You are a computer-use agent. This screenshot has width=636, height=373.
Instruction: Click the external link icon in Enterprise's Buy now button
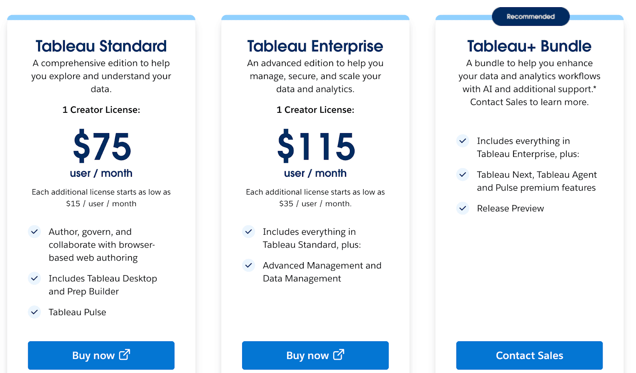(339, 355)
